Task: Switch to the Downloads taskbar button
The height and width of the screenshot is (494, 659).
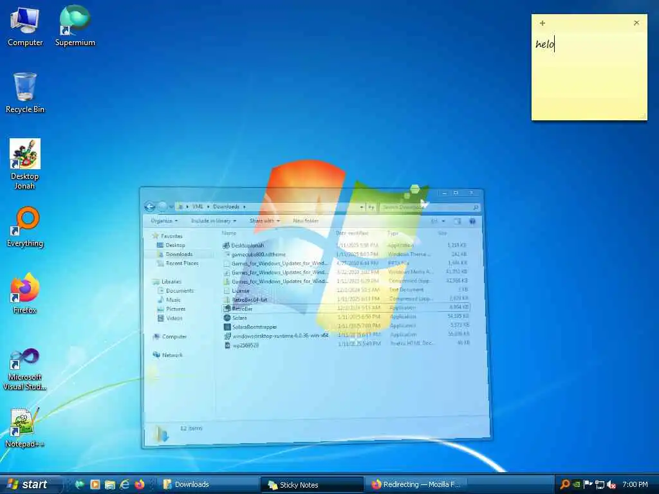Action: point(208,484)
